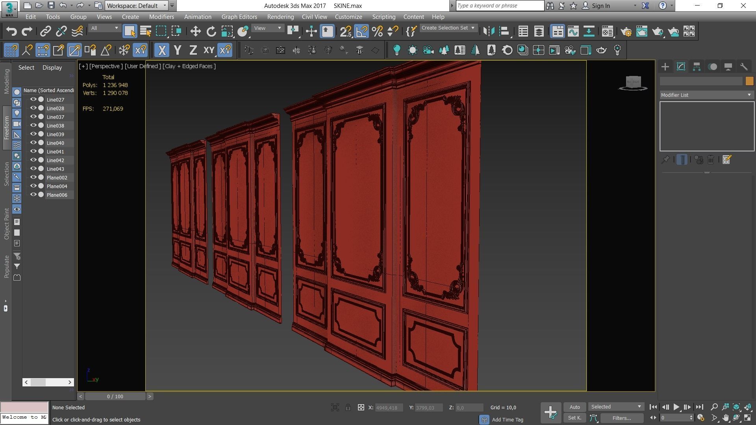Click the time slider 0 / 100

[x=115, y=396]
